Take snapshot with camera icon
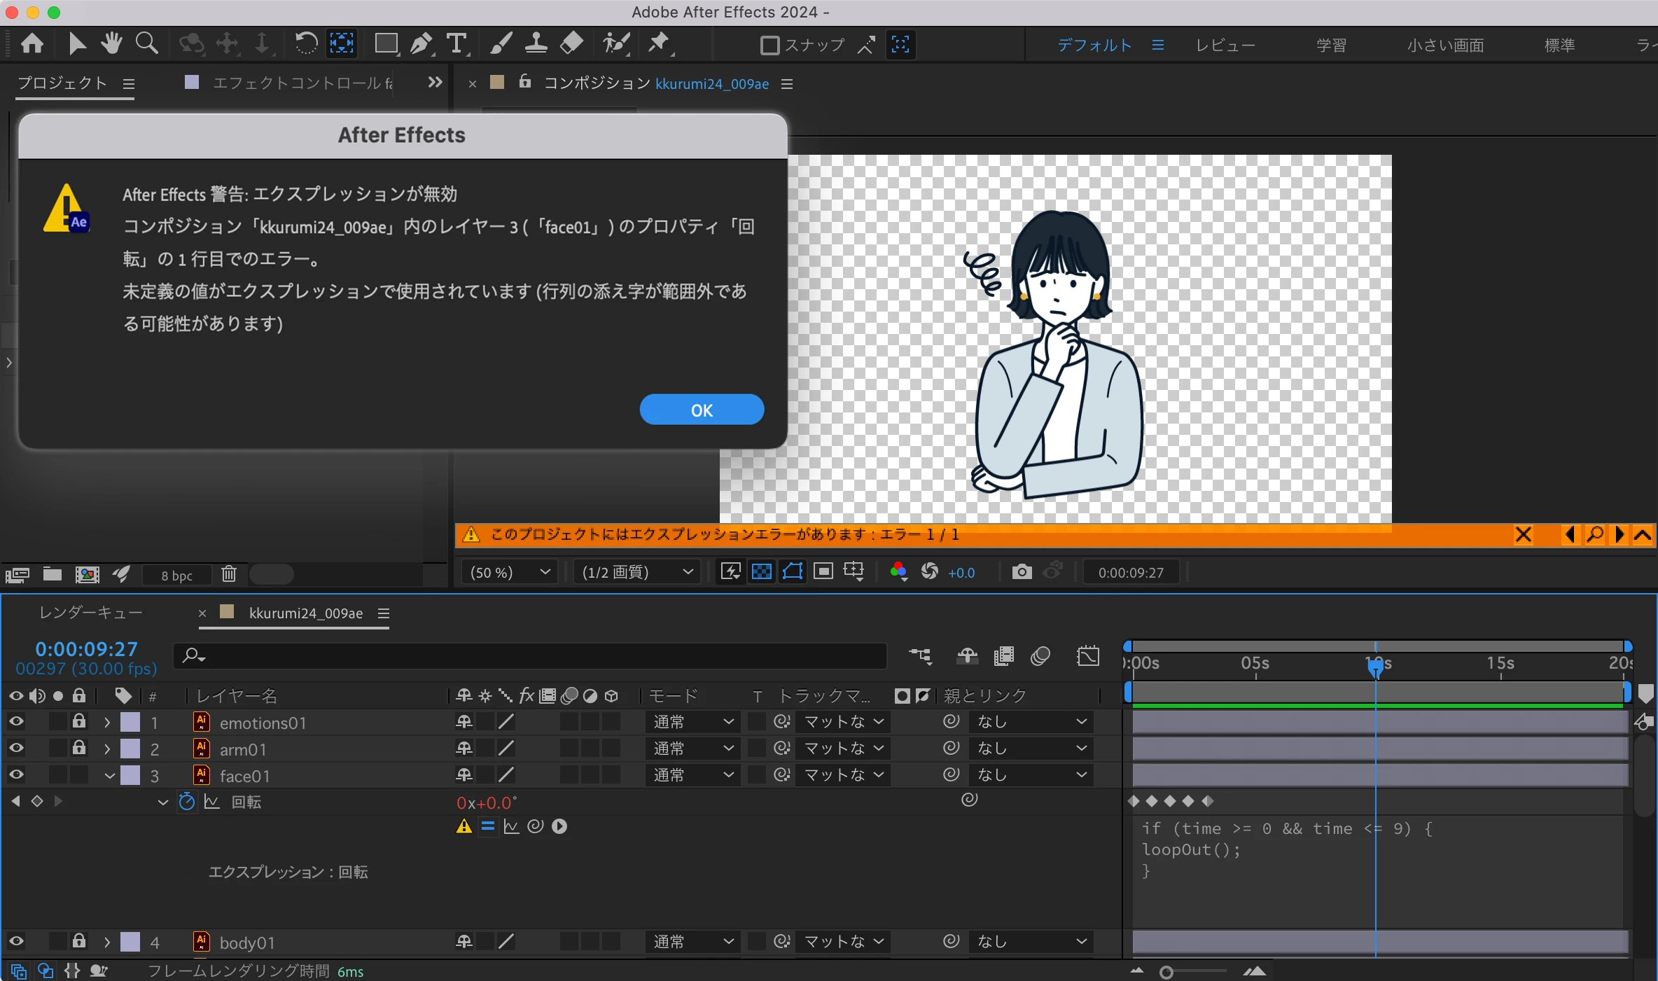1658x981 pixels. point(1022,572)
